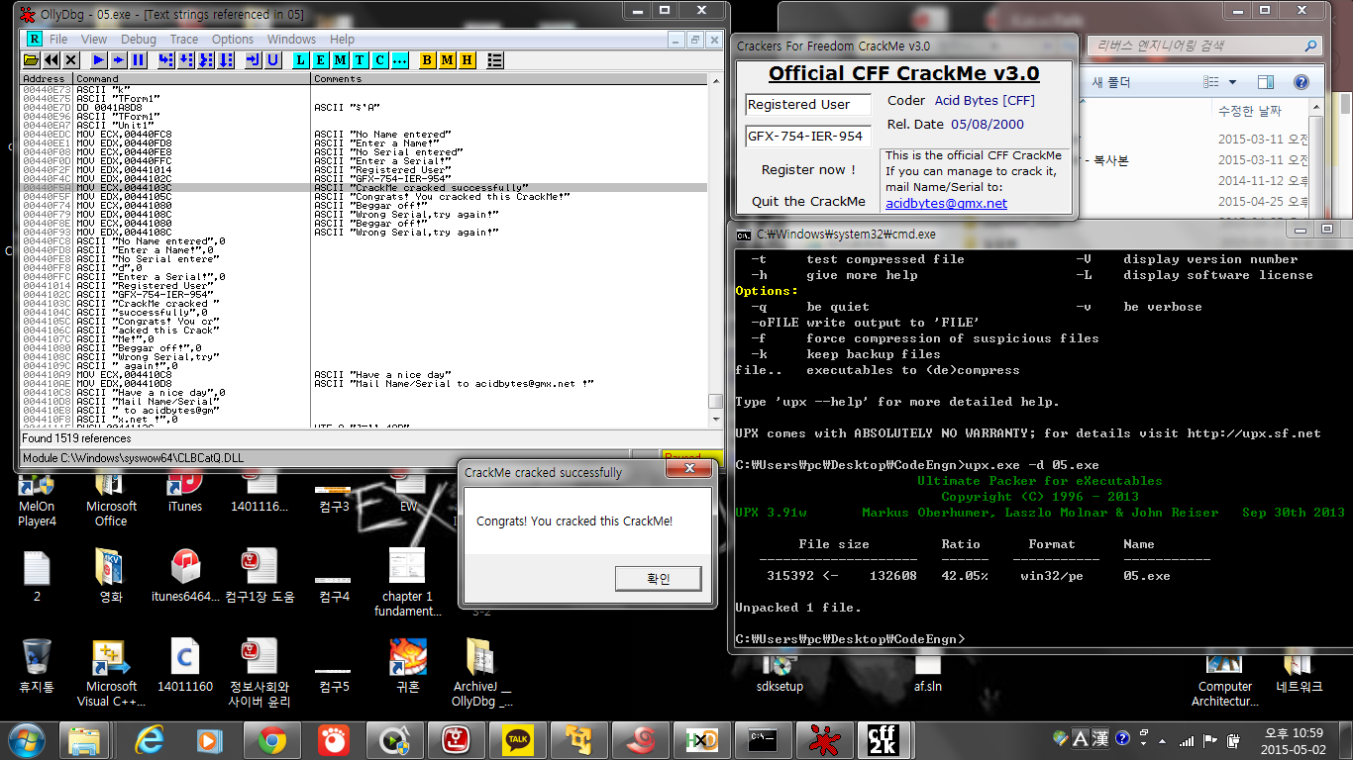This screenshot has width=1353, height=760.
Task: Pause execution using the pause icon
Action: tap(138, 60)
